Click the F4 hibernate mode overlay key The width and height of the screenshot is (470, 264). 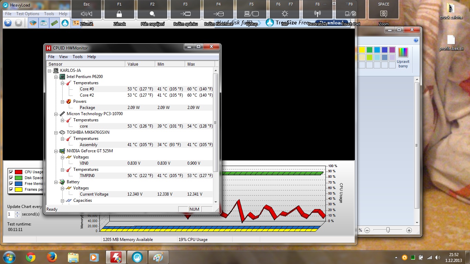pyautogui.click(x=218, y=10)
